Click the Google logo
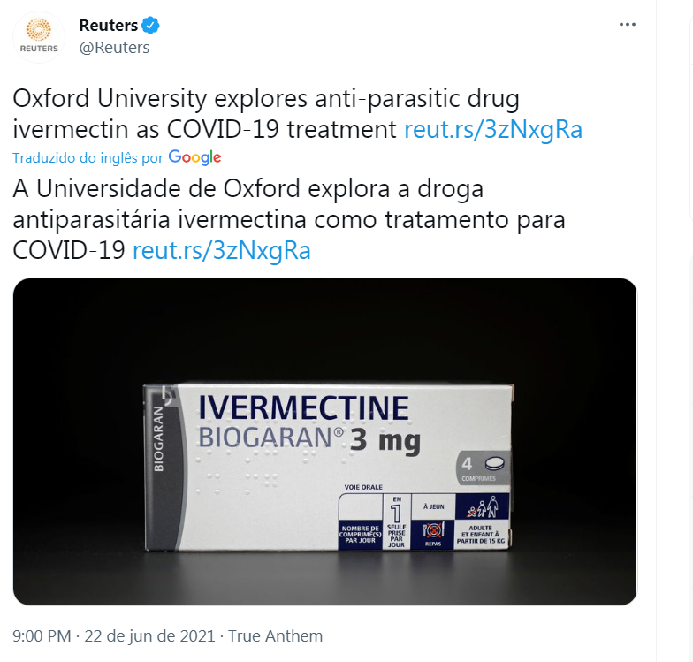The height and width of the screenshot is (662, 693). click(194, 157)
